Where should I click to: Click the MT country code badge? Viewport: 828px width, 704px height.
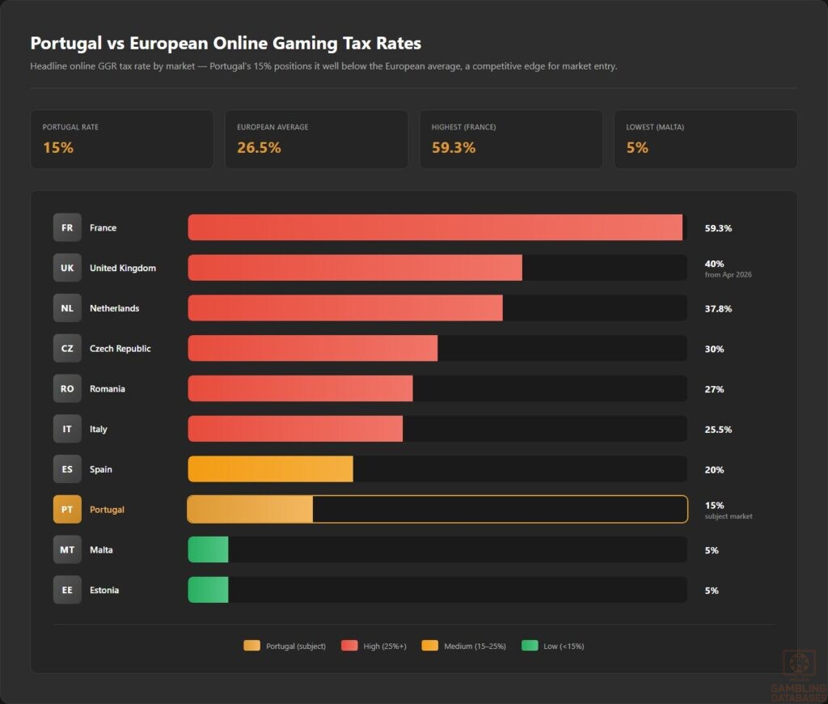tap(67, 549)
